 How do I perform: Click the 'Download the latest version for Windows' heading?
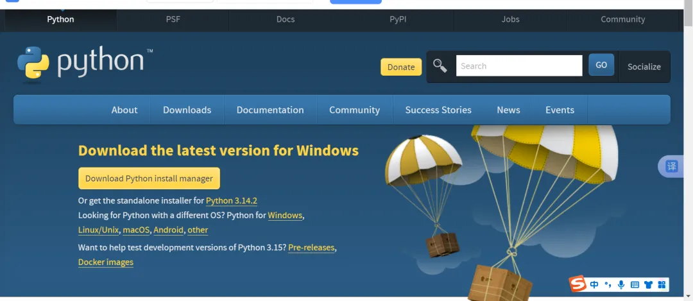[218, 151]
